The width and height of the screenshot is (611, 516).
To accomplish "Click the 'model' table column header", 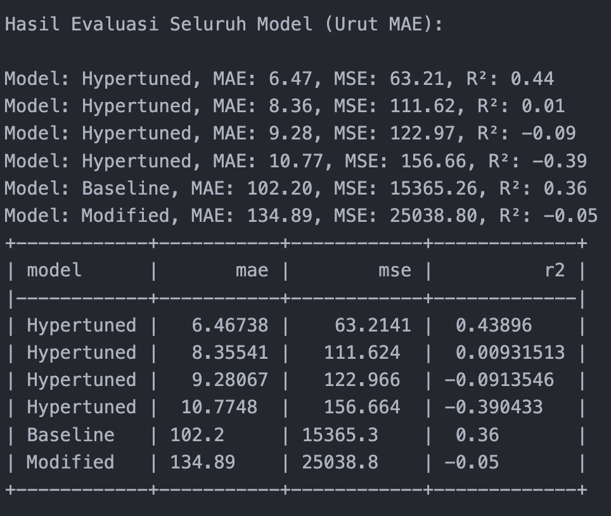I will coord(55,271).
